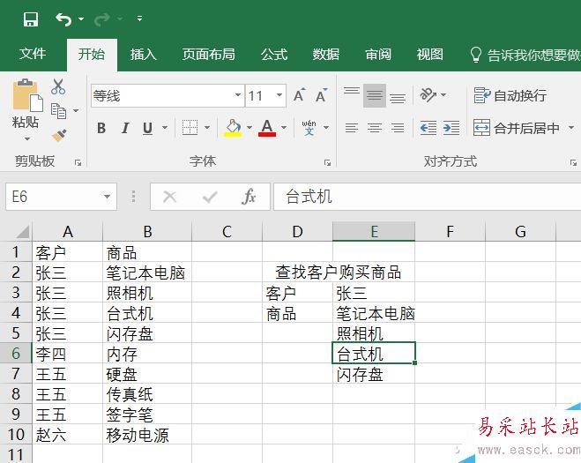Switch to the 审阅 tab

click(378, 54)
